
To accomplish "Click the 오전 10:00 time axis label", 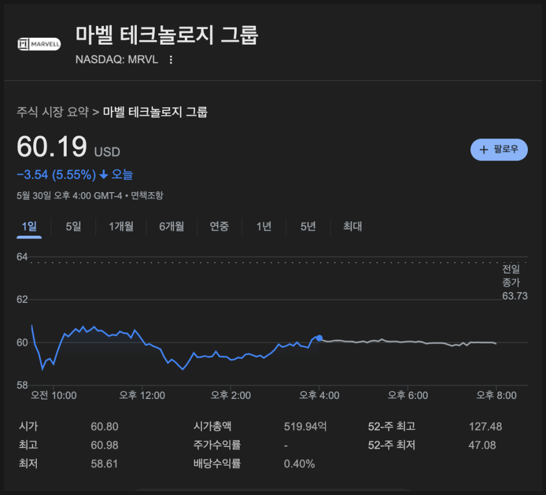I will [x=54, y=396].
